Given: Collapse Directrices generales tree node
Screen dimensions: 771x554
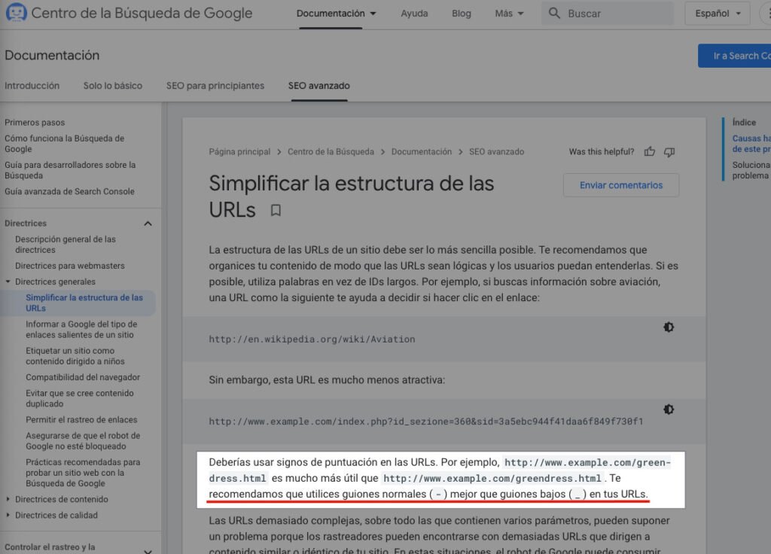Looking at the screenshot, I should coord(8,282).
